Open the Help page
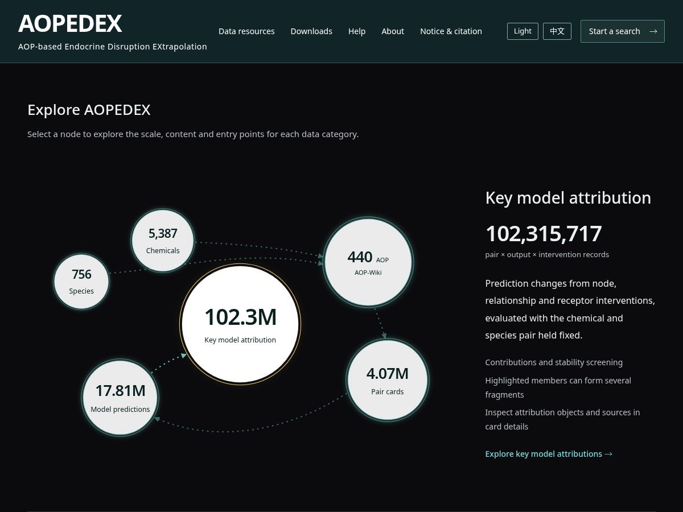683x512 pixels. pos(357,31)
